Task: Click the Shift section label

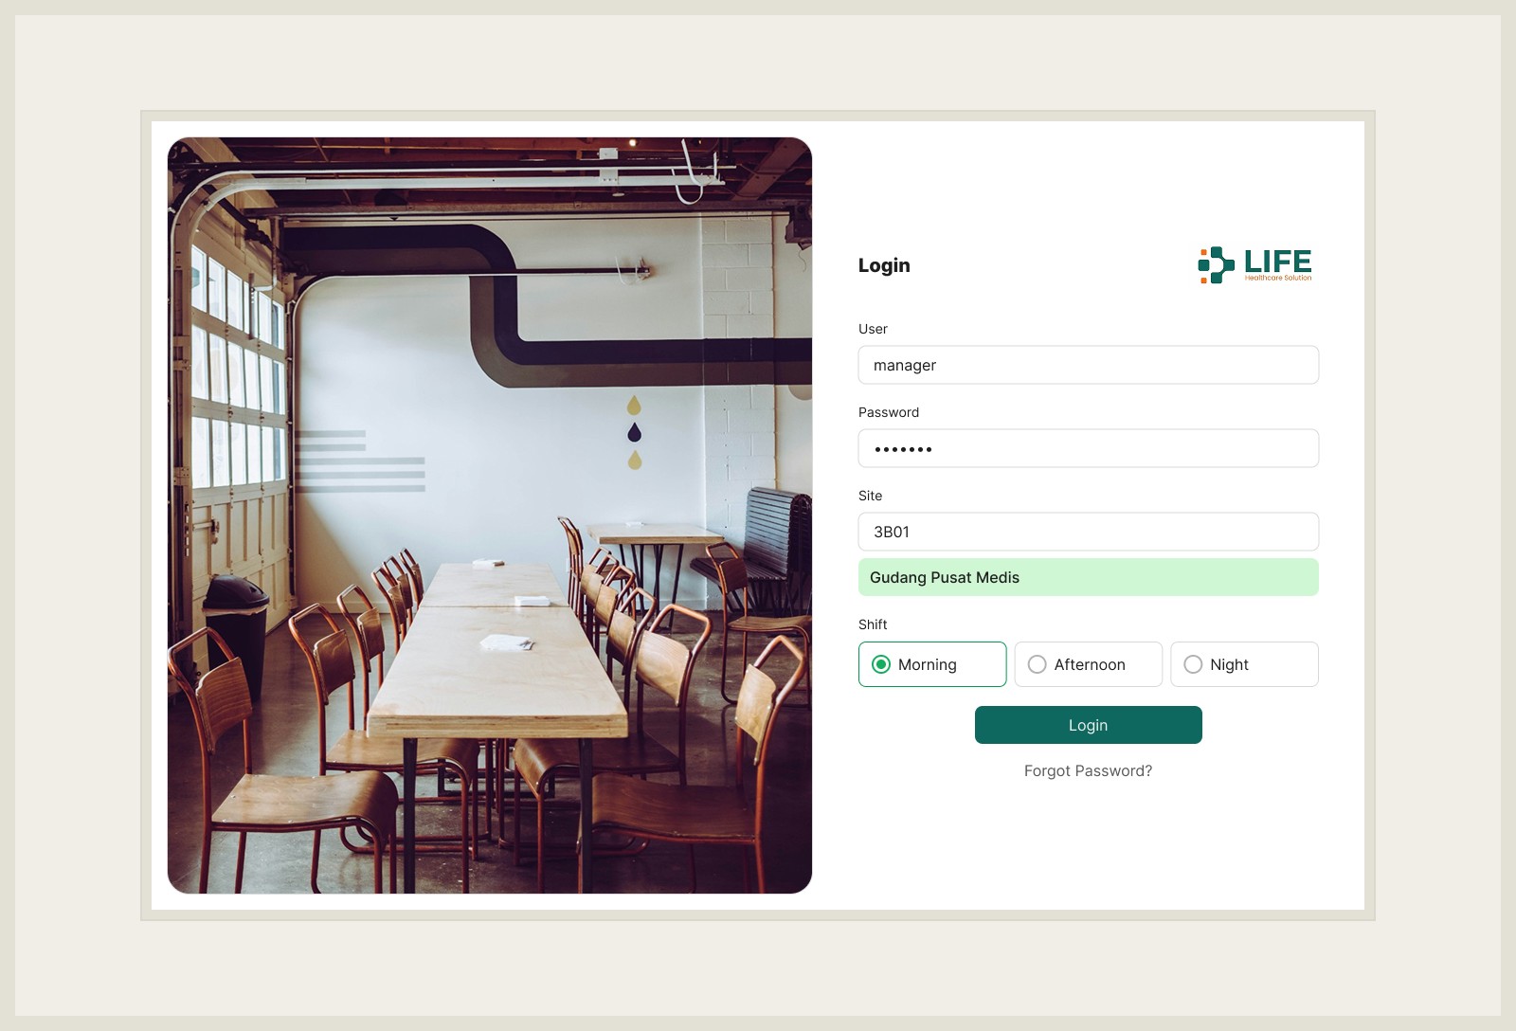Action: click(873, 624)
